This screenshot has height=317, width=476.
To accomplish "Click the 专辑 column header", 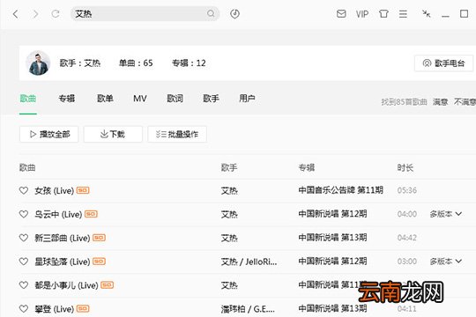I will pyautogui.click(x=306, y=167).
